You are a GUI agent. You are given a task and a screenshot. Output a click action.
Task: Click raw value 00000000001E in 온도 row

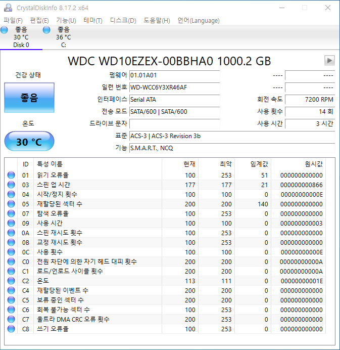click(302, 281)
